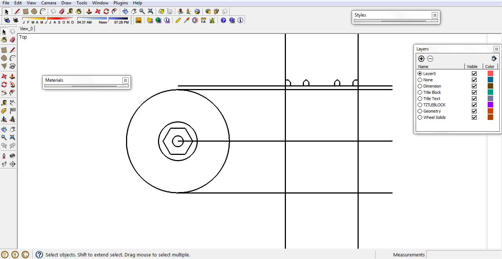Click the green grass plugin icon
Viewport: 502px width, 259px height.
[x=212, y=20]
